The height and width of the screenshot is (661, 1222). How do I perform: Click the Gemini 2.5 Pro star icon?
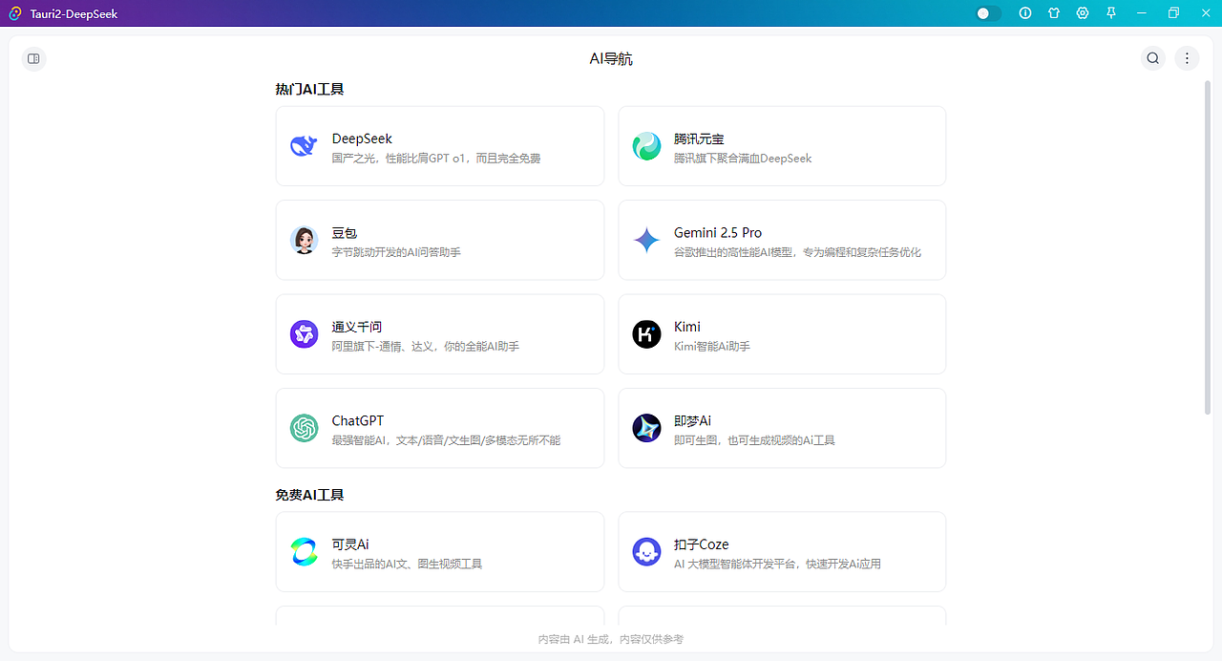tap(646, 240)
